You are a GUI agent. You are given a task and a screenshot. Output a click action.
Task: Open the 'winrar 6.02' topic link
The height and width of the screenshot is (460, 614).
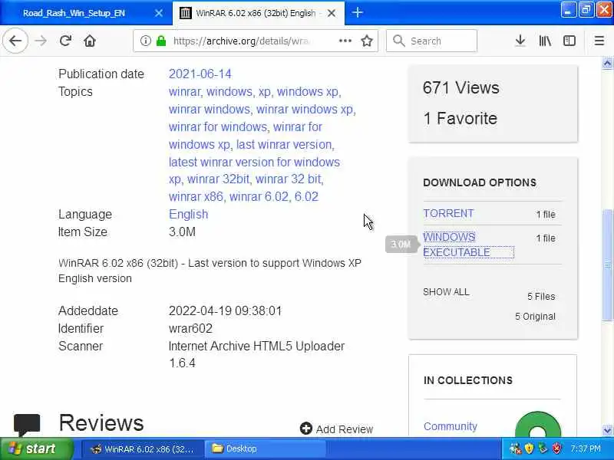[x=259, y=196]
